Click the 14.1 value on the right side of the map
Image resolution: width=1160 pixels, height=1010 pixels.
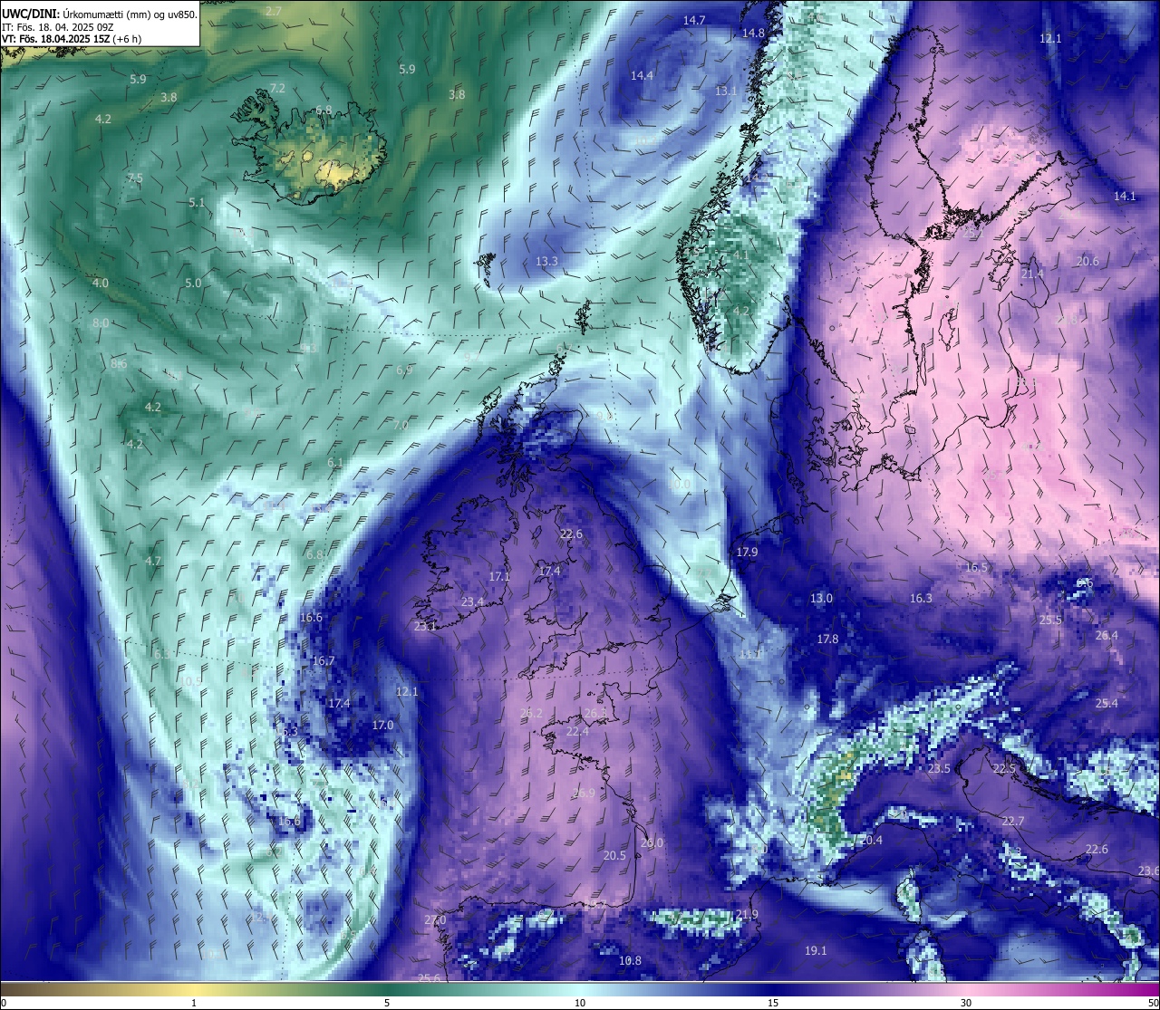point(1124,196)
